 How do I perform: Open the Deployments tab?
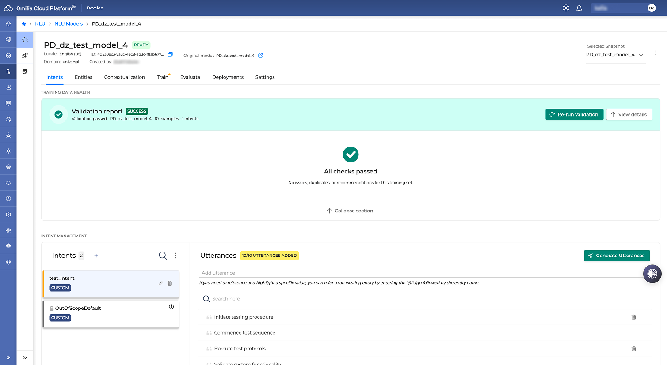(228, 77)
